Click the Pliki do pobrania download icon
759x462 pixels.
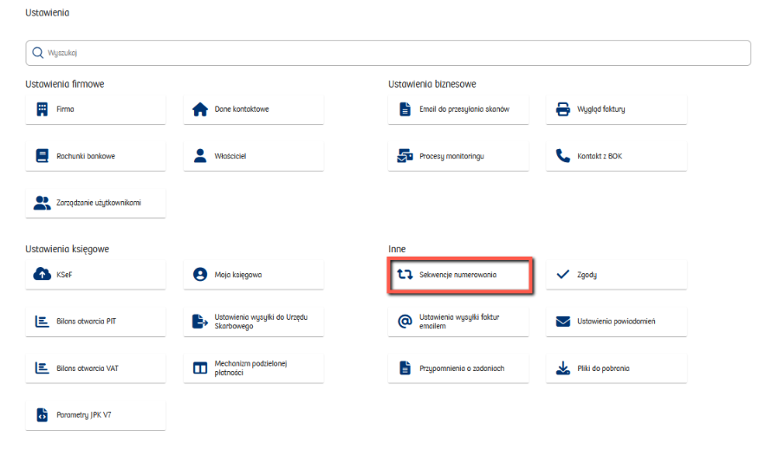pyautogui.click(x=563, y=368)
